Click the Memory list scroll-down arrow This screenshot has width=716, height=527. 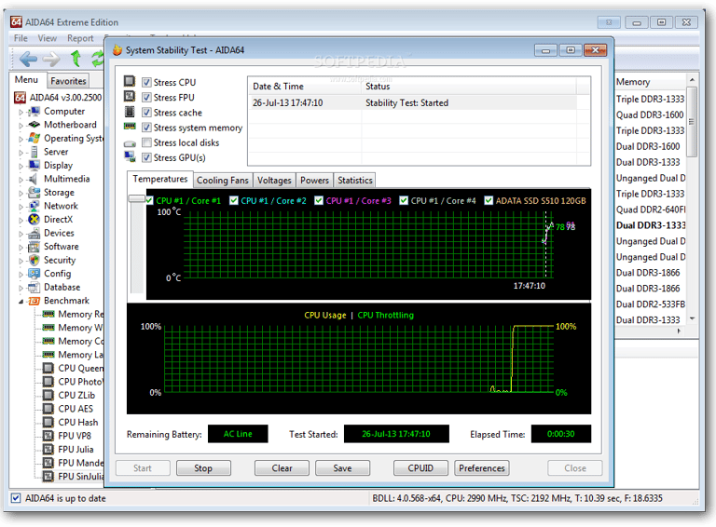(x=692, y=318)
